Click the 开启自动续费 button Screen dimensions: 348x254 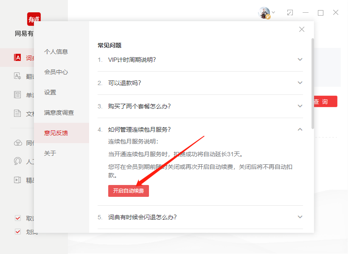coord(129,190)
